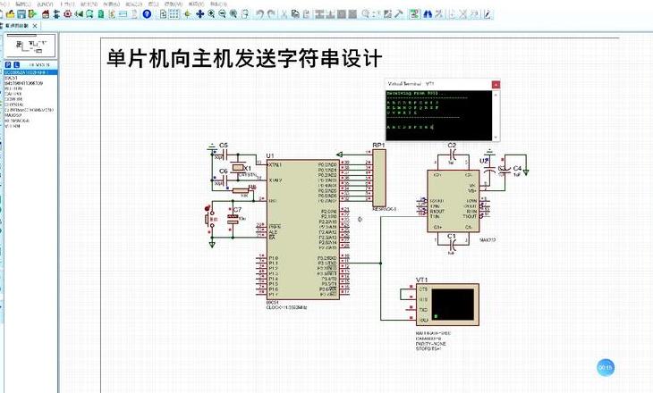
Task: Open the green Design Explorer icon
Action: [101, 14]
